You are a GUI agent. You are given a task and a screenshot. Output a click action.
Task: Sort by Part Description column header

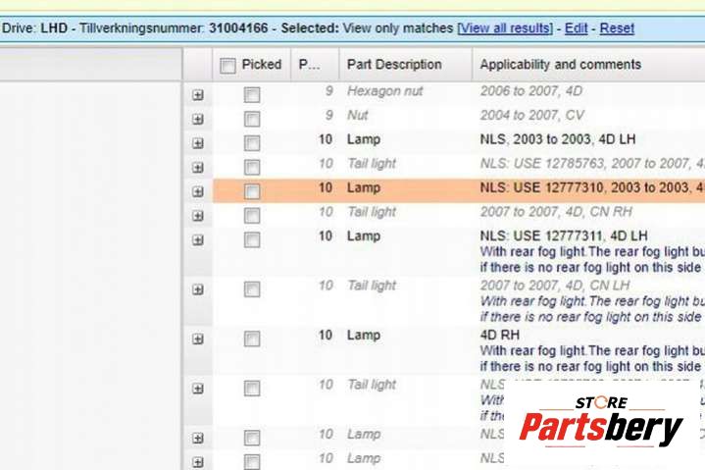(394, 65)
